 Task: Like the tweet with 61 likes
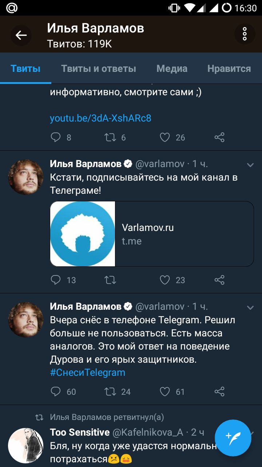tap(165, 391)
